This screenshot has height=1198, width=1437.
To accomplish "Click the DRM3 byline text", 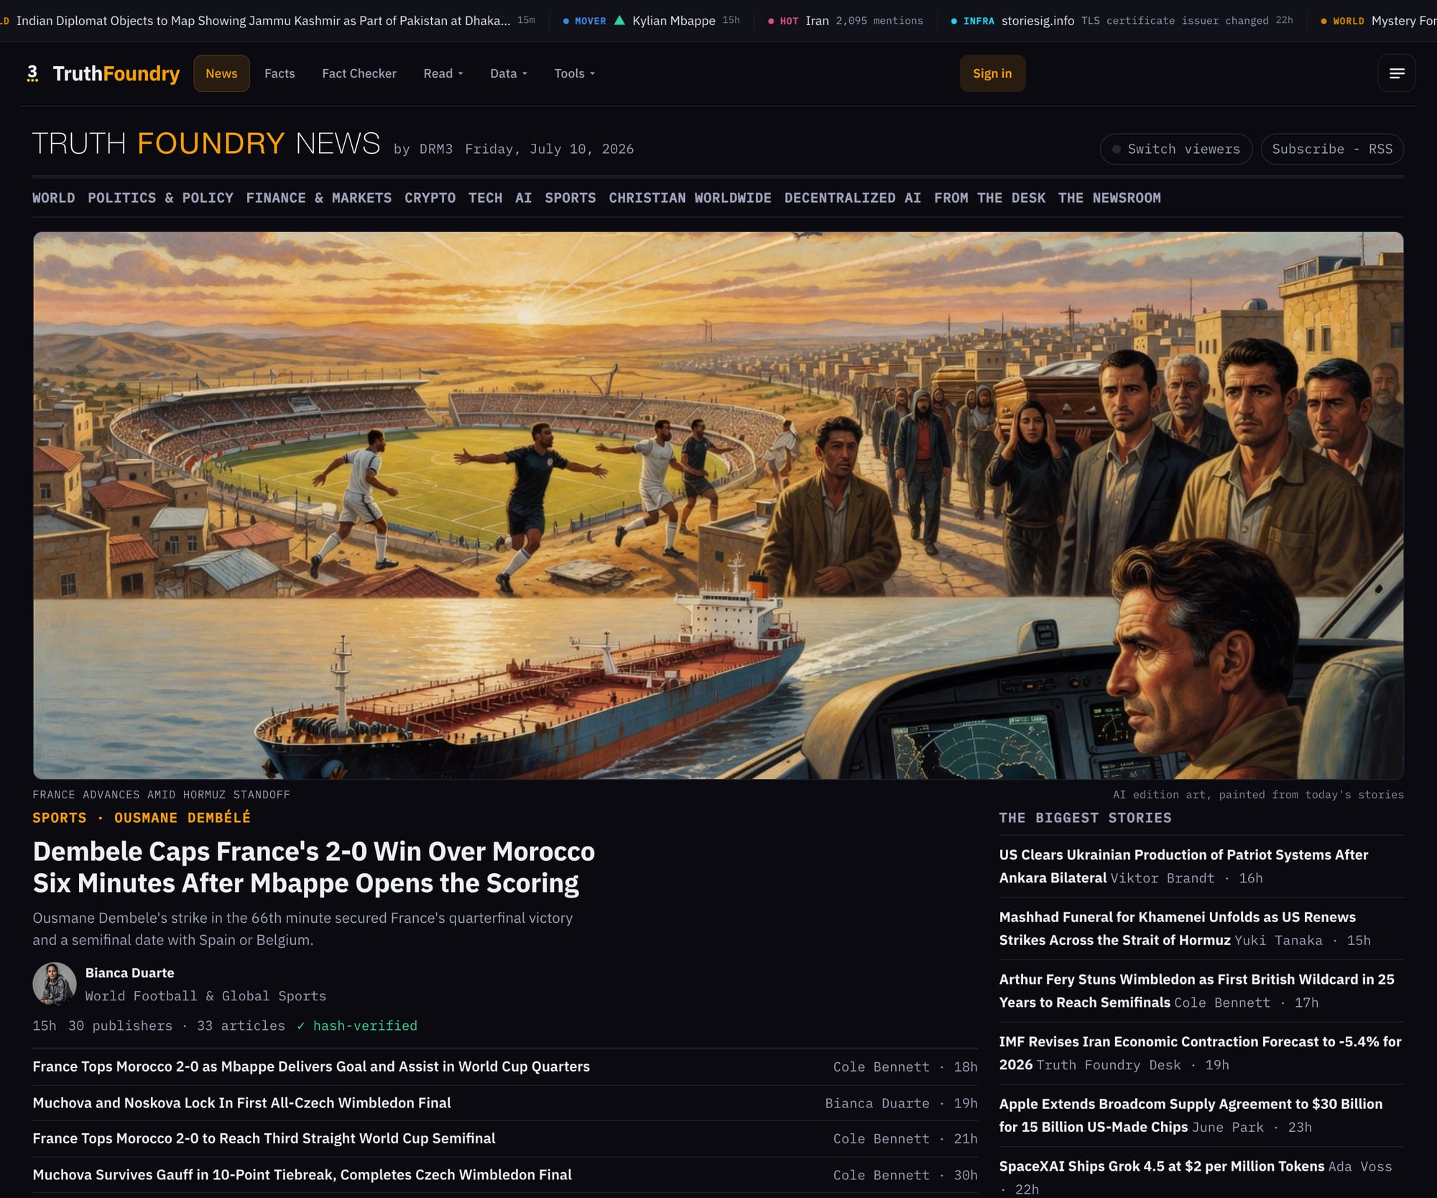I will [435, 149].
